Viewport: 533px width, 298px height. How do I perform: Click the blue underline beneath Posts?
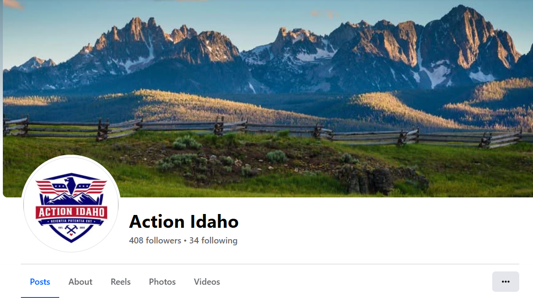pyautogui.click(x=40, y=298)
